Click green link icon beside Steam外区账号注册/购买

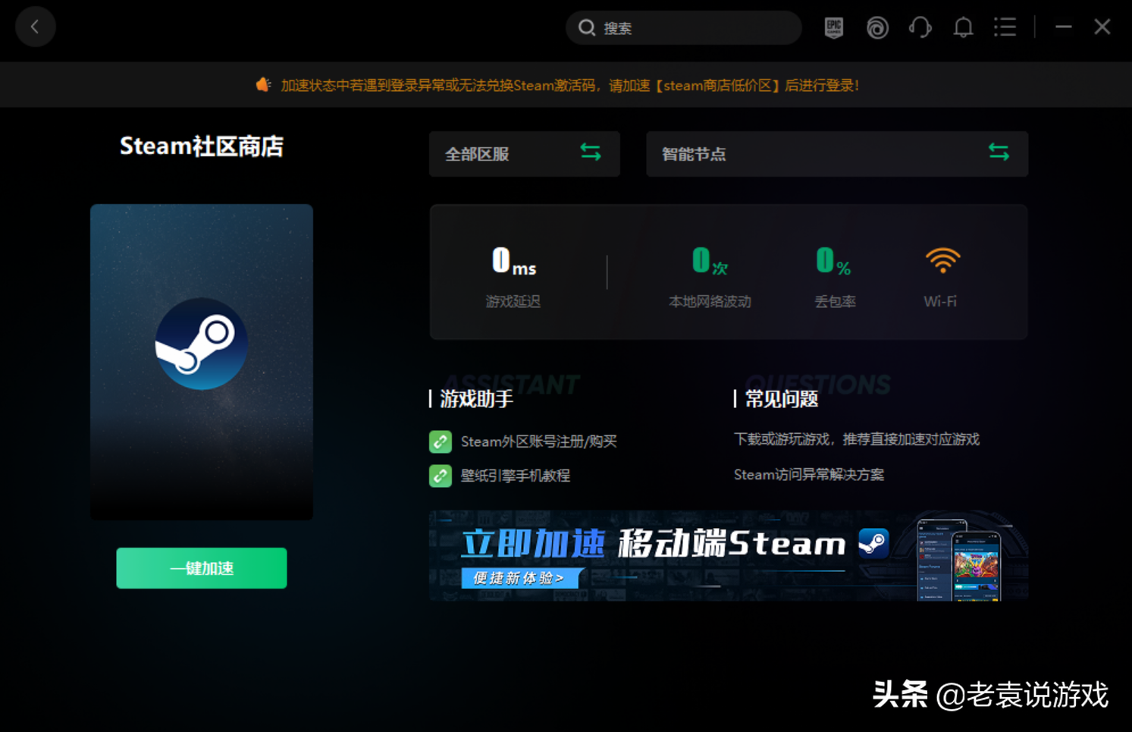441,441
